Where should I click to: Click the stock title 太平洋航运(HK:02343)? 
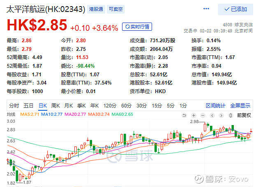pos(46,9)
